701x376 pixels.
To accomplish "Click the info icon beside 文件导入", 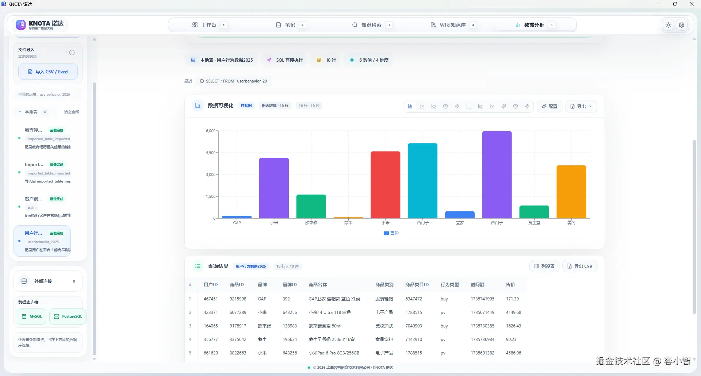I will 72,53.
